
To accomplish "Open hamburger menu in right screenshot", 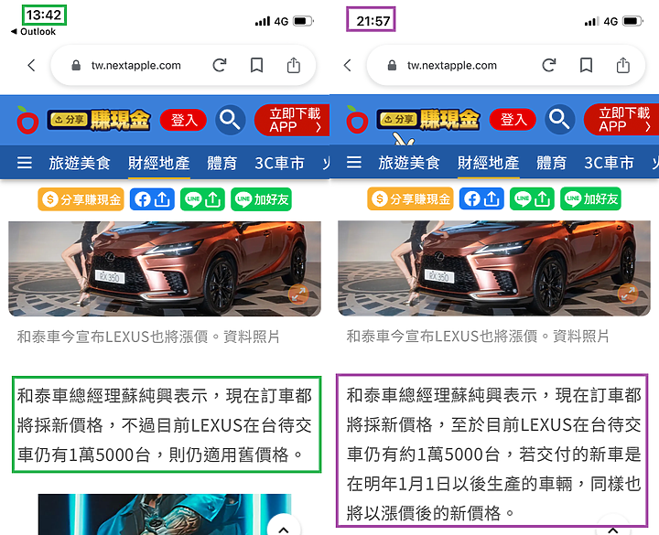I will coord(354,162).
